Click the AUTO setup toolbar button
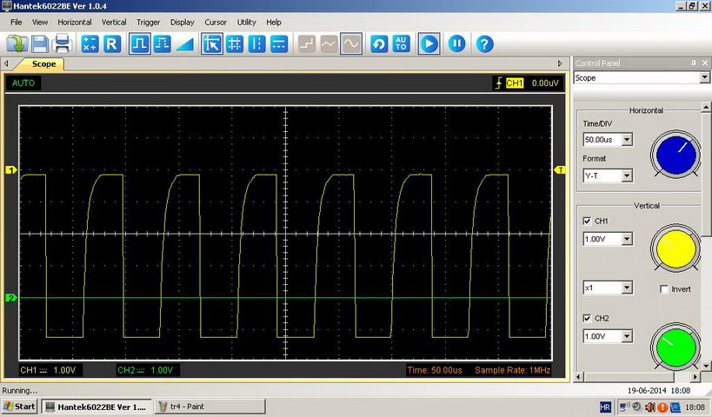This screenshot has height=417, width=712. coord(402,43)
